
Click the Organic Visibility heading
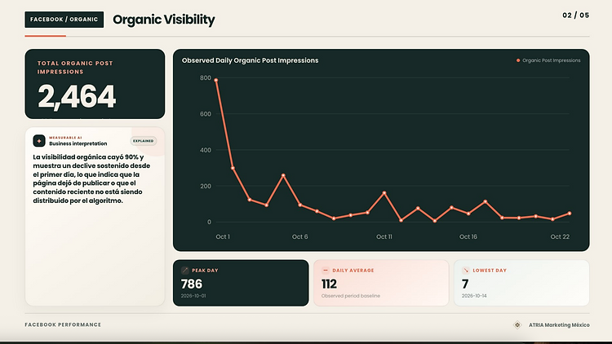(164, 20)
